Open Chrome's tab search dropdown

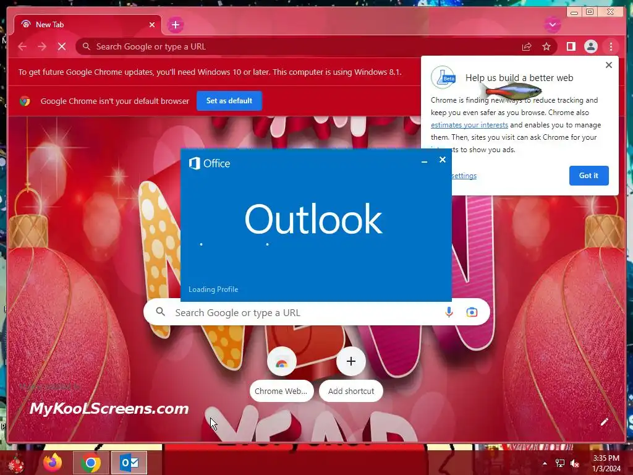(552, 25)
